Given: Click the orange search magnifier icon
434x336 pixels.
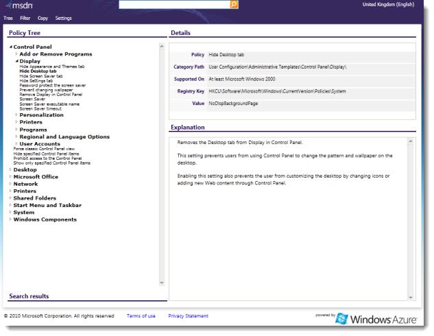Looking at the screenshot, I should [x=234, y=4].
